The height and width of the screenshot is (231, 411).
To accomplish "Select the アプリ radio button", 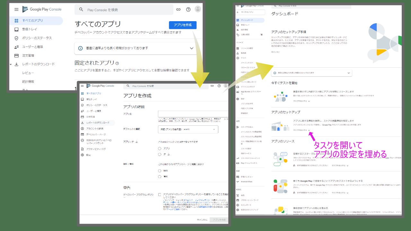I will (x=160, y=149).
